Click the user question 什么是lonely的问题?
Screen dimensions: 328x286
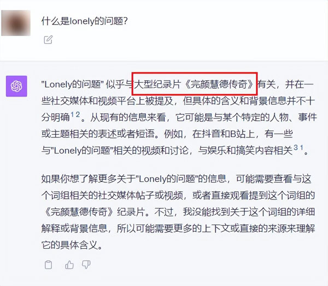[84, 21]
